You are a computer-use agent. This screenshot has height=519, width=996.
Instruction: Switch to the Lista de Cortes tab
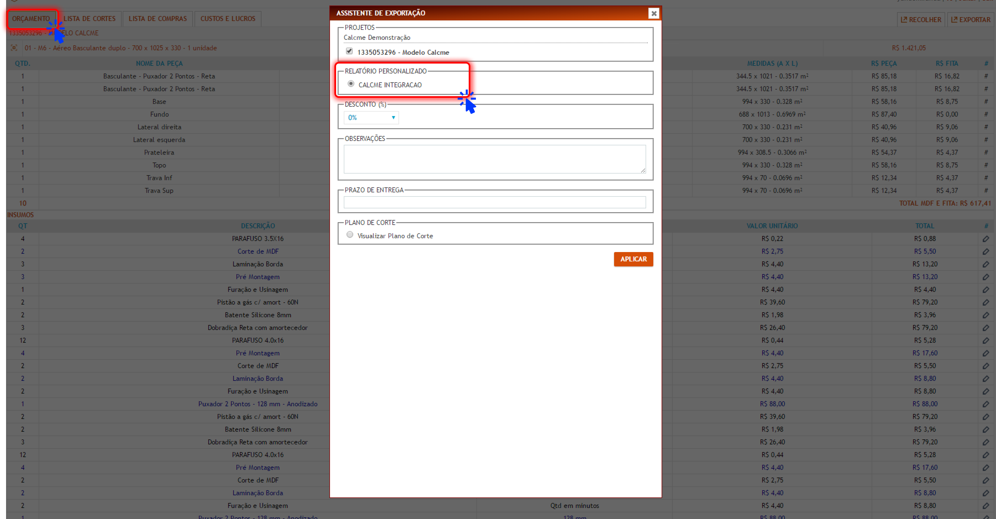pos(89,19)
